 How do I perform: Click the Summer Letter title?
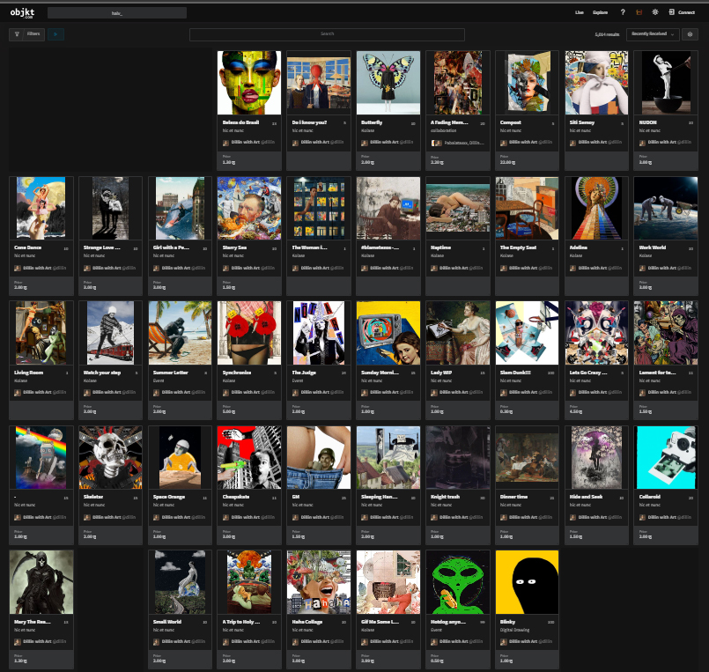coord(171,373)
